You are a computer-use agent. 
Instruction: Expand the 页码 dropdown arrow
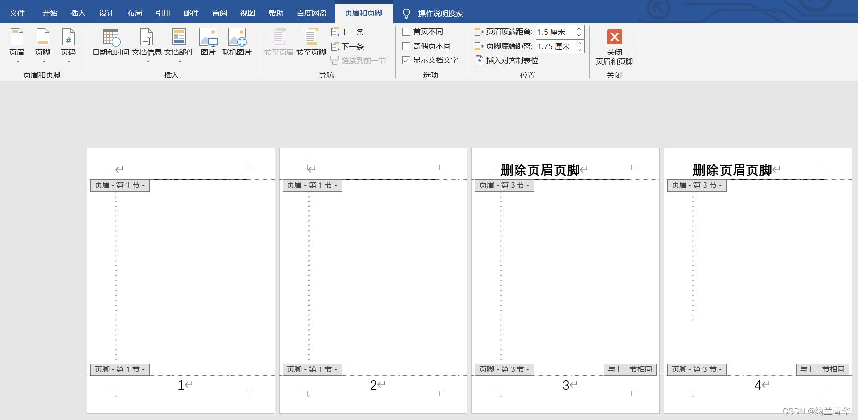click(69, 62)
